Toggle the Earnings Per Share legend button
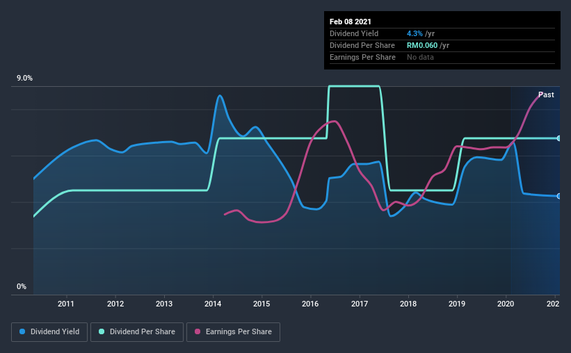 coord(233,332)
